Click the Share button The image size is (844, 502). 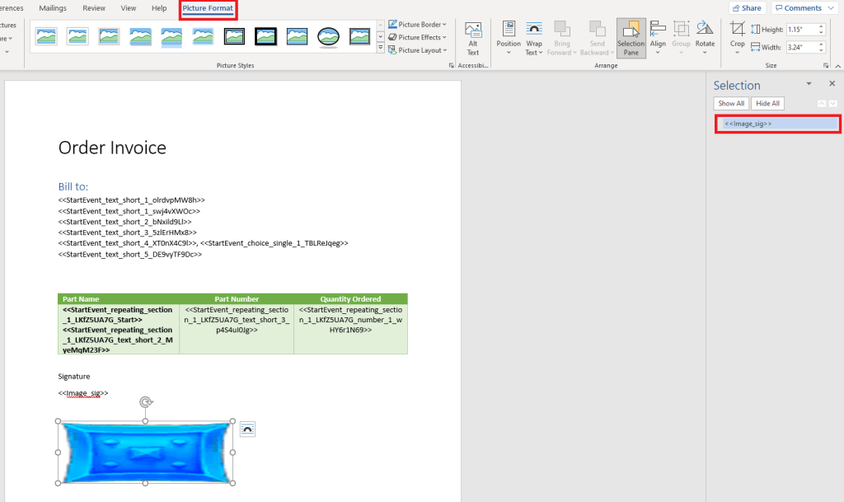pyautogui.click(x=746, y=8)
